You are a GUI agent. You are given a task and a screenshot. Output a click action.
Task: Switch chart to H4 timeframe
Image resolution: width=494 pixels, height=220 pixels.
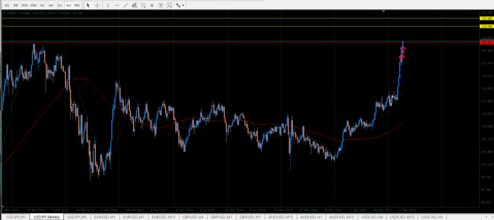[51, 5]
